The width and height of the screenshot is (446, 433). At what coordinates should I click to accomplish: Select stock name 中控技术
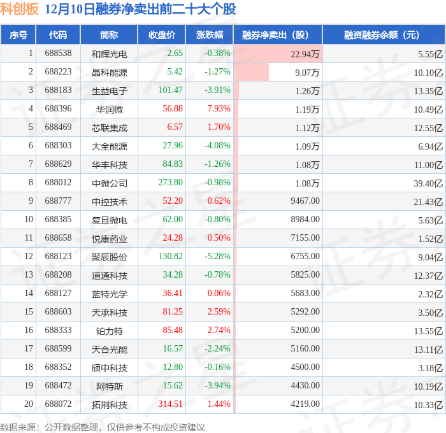tap(109, 202)
